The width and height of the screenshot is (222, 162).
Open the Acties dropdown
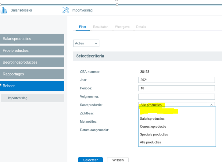86,43
